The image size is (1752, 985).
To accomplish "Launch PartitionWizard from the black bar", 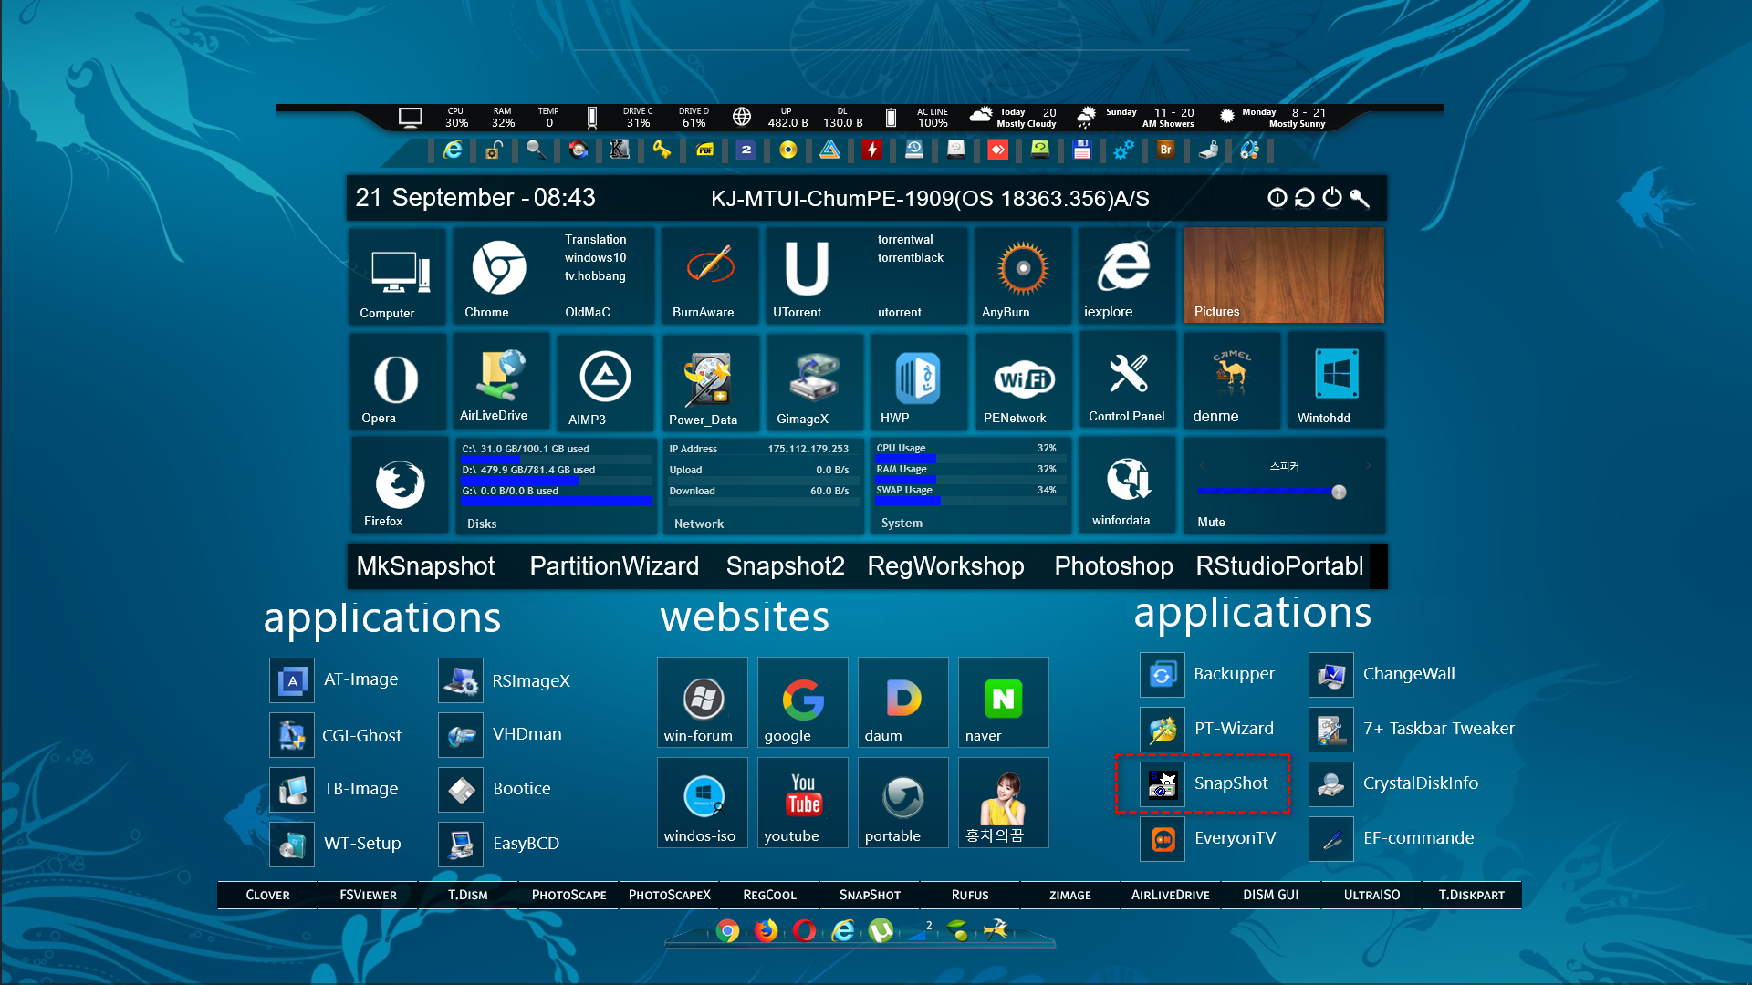I will point(614,566).
